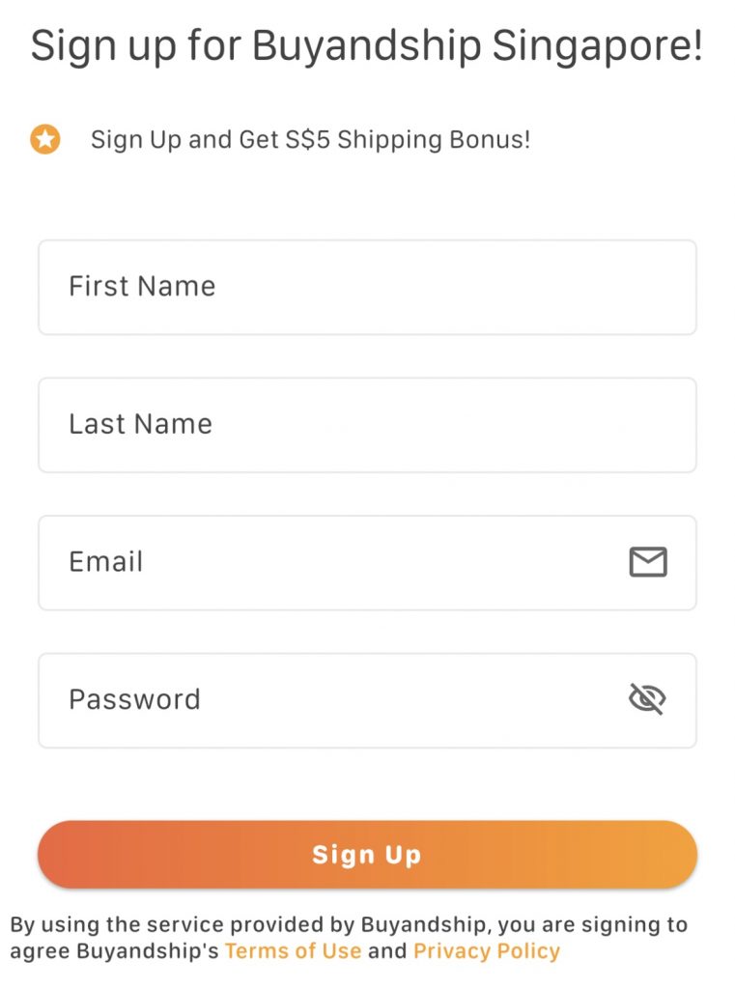Click the word 'Singapore!' in the title
Image resolution: width=735 pixels, height=989 pixels.
pos(597,45)
